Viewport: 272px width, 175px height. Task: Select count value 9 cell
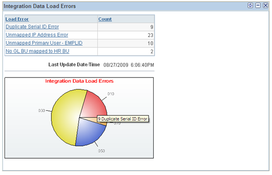pos(126,27)
